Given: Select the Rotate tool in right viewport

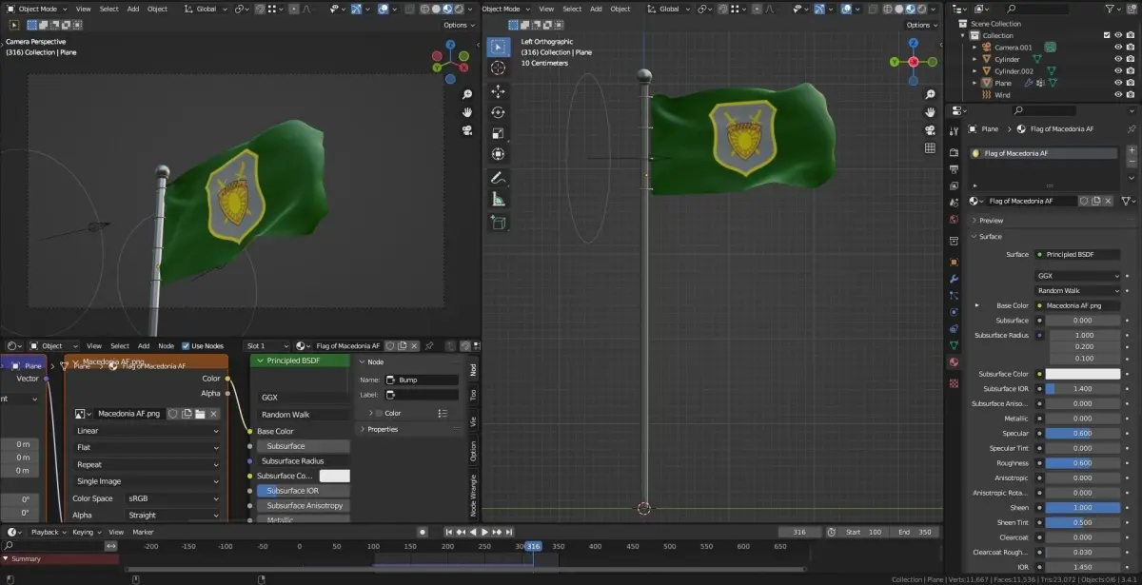Looking at the screenshot, I should pyautogui.click(x=498, y=112).
